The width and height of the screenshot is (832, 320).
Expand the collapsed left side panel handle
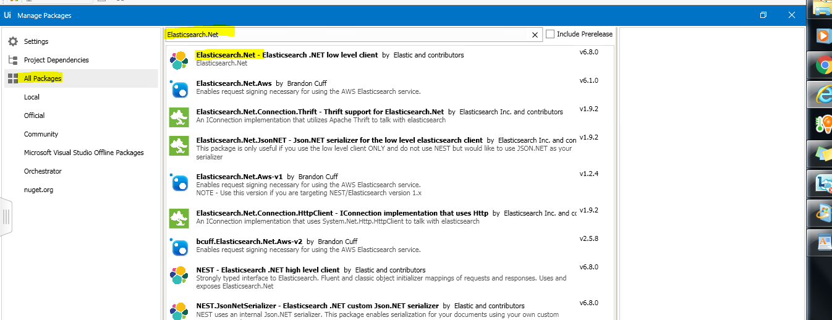click(6, 216)
